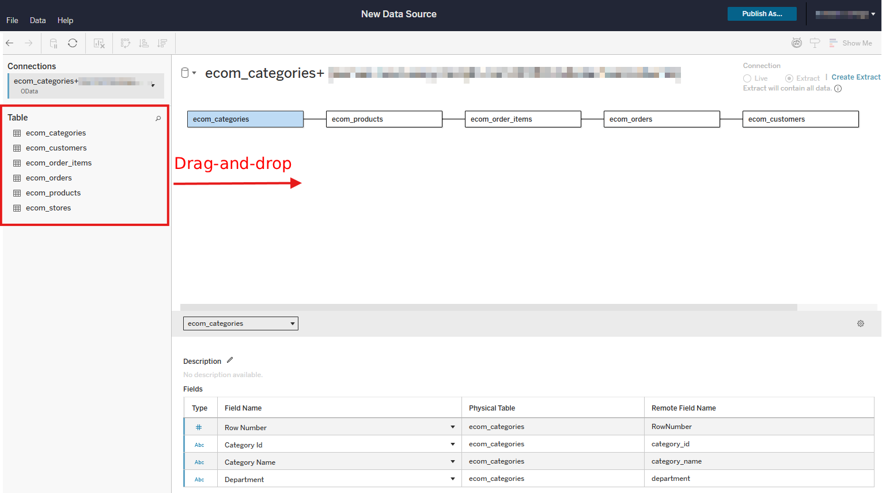Select the ecom_orders box on canvas
882x493 pixels.
coord(662,119)
